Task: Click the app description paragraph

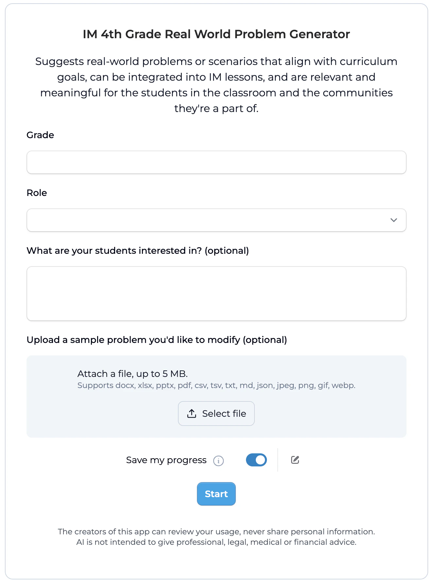Action: (216, 85)
